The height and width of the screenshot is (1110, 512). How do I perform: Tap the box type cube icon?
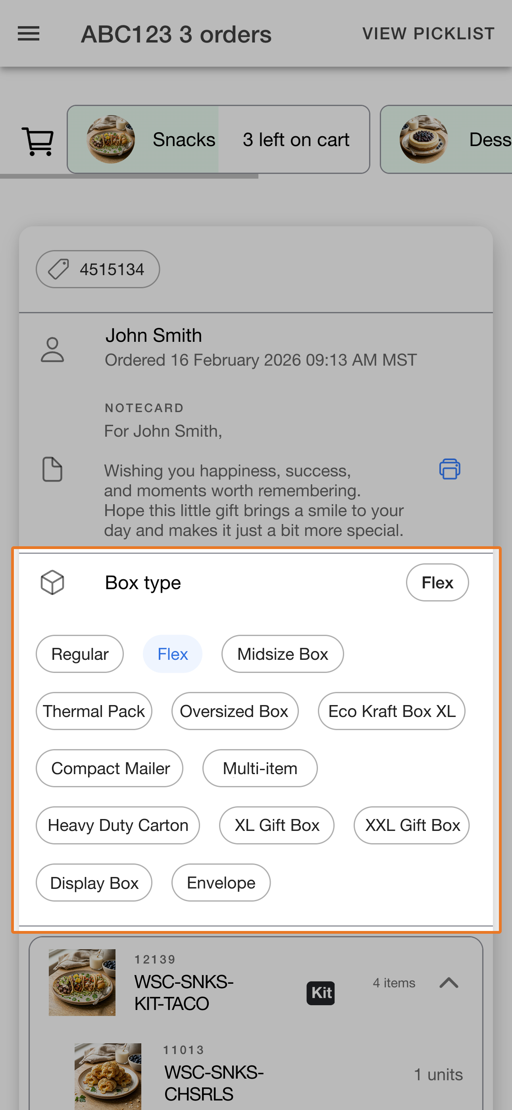coord(52,582)
